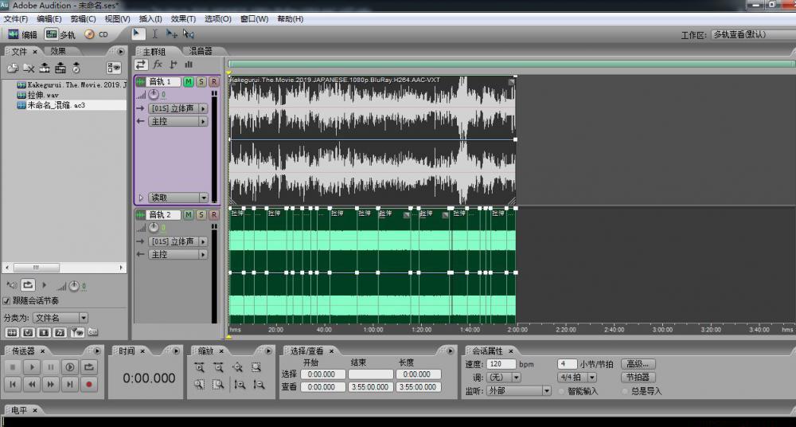The width and height of the screenshot is (796, 427).
Task: Click Go to Beginning transport button
Action: click(13, 385)
